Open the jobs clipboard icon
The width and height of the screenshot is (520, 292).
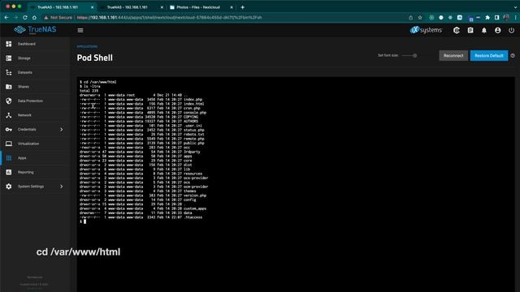click(470, 31)
